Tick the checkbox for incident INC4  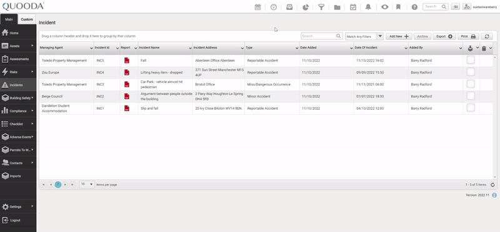tap(471, 72)
